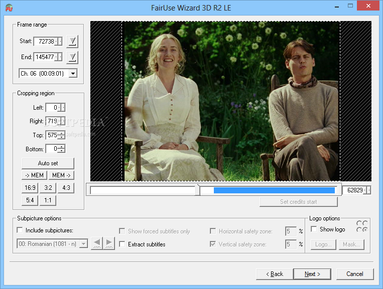The height and width of the screenshot is (289, 383).
Task: Recall crop values with MEM -> button
Action: click(61, 175)
